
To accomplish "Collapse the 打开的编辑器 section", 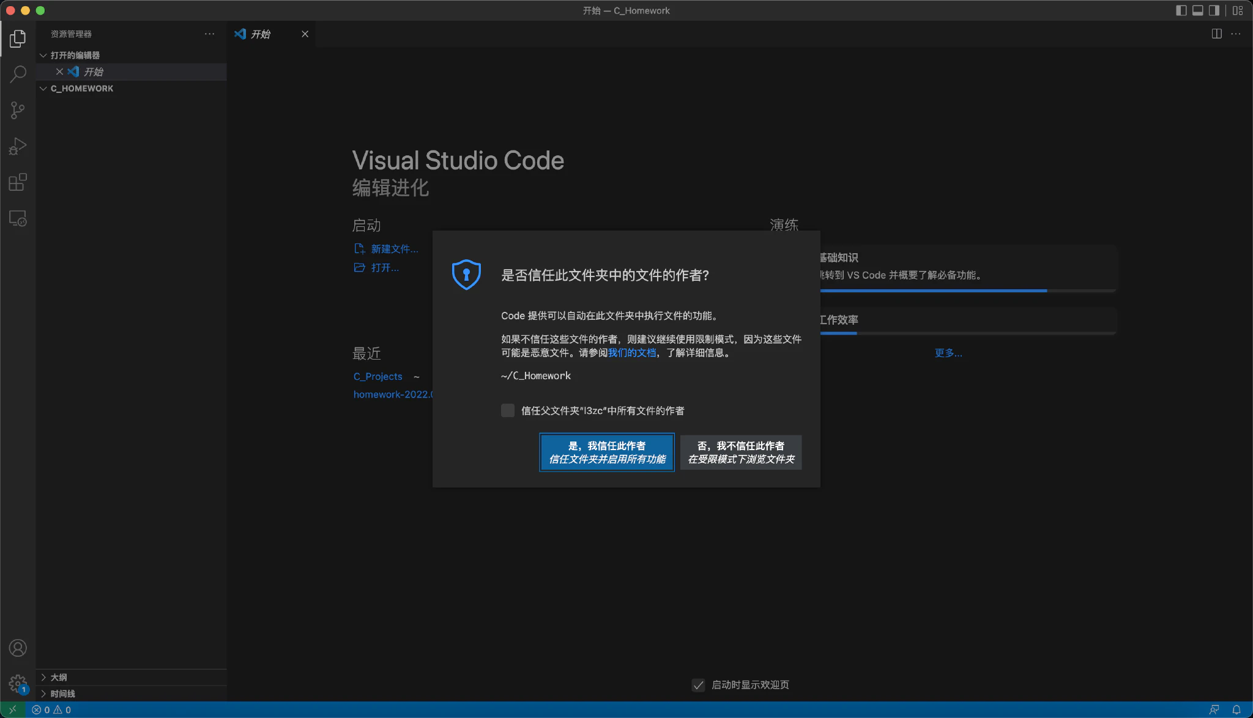I will pyautogui.click(x=75, y=55).
